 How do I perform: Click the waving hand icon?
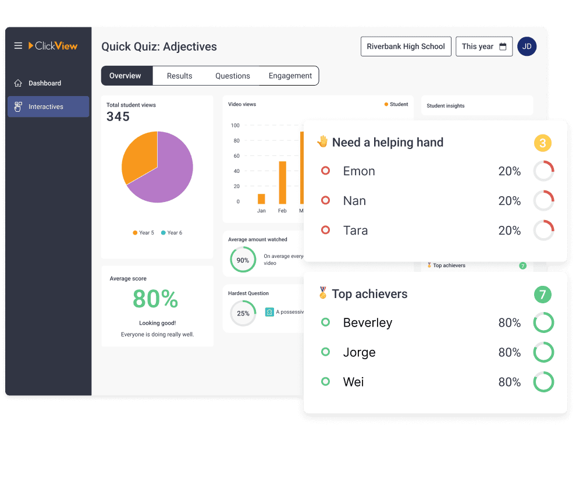point(322,142)
